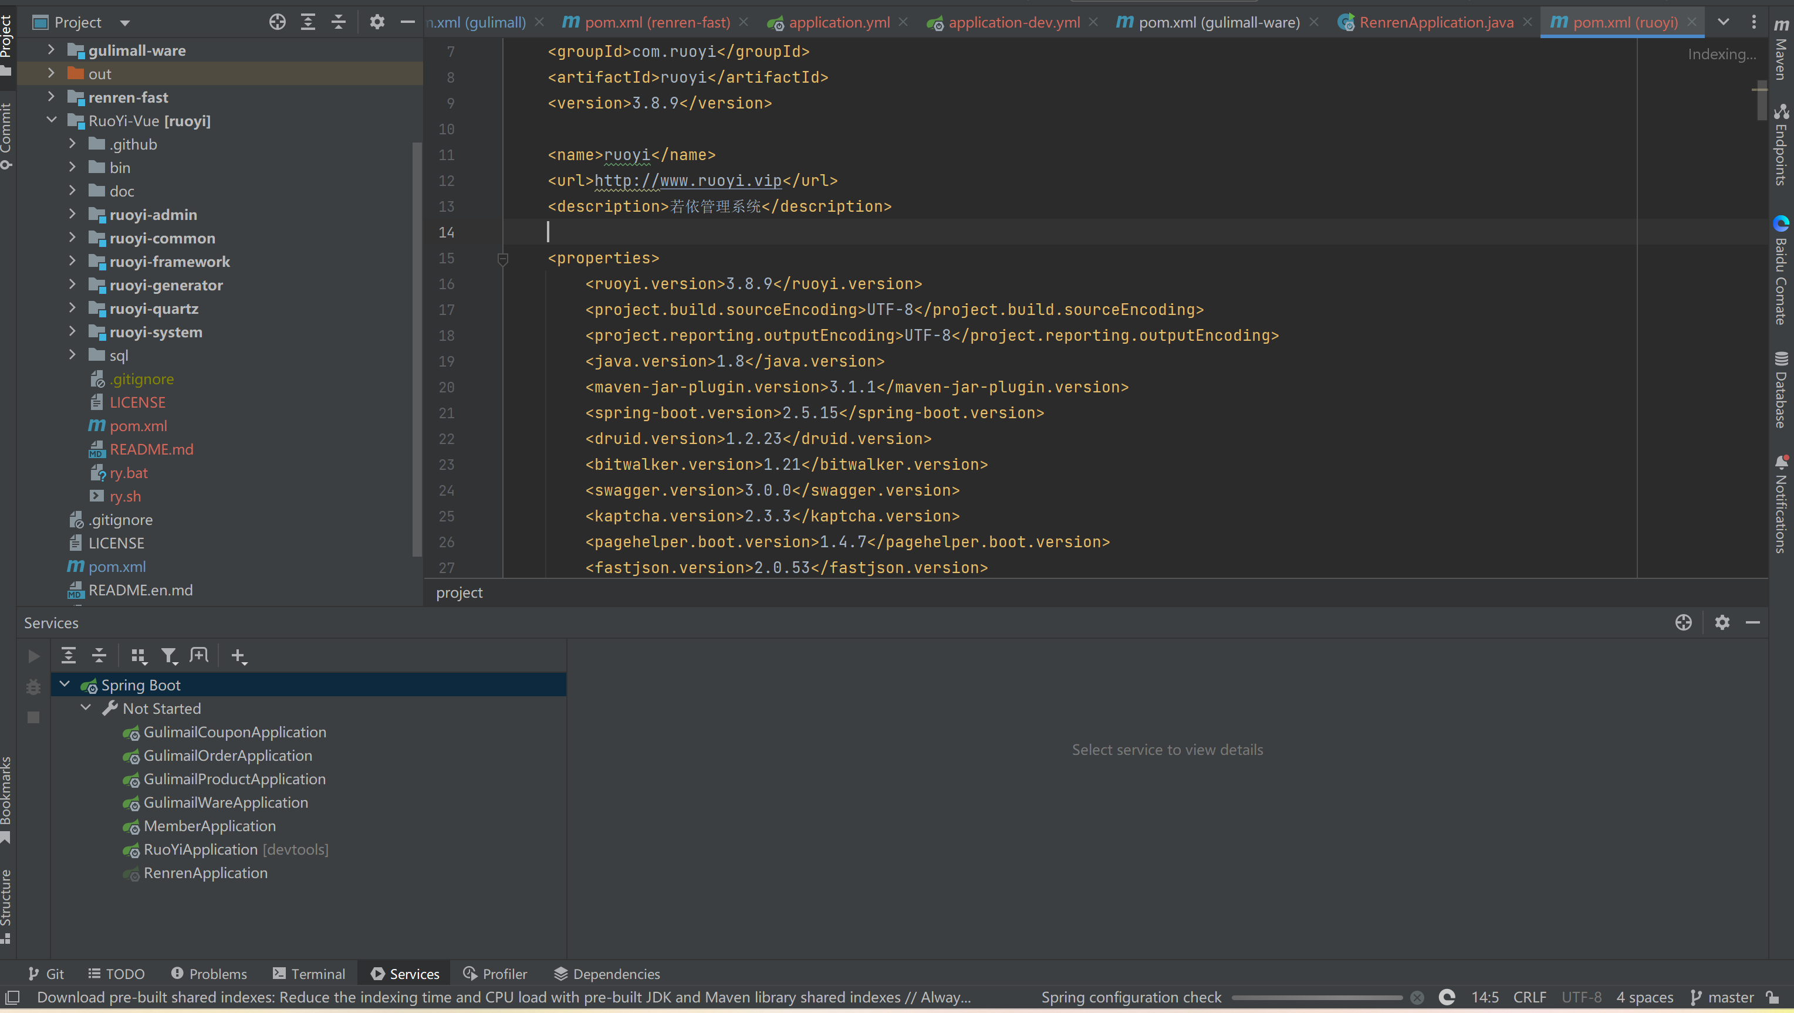Collapse the fold marker beside properties tag
Screen dimensions: 1794x1013
(x=503, y=258)
